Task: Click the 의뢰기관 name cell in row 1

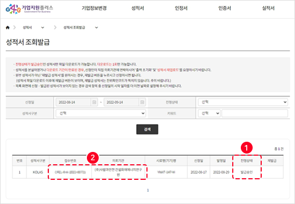Action: (118, 172)
